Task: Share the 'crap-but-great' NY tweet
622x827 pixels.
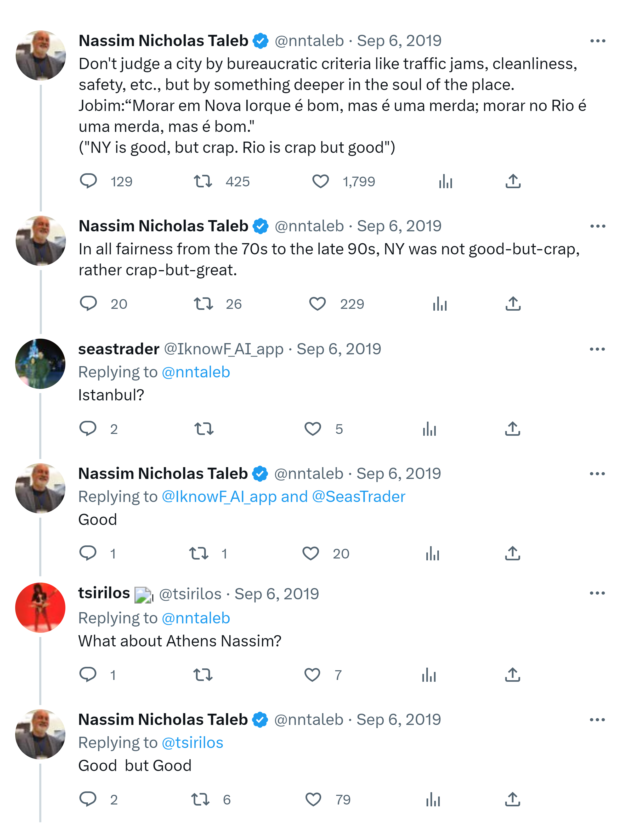Action: click(513, 304)
